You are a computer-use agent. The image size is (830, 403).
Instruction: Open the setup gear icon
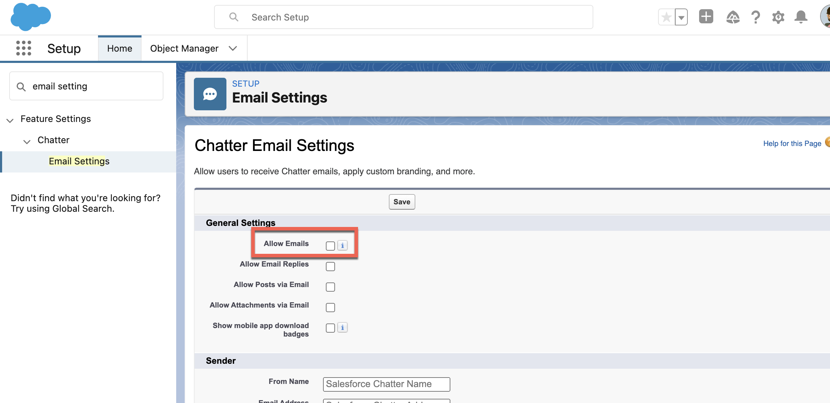tap(778, 17)
